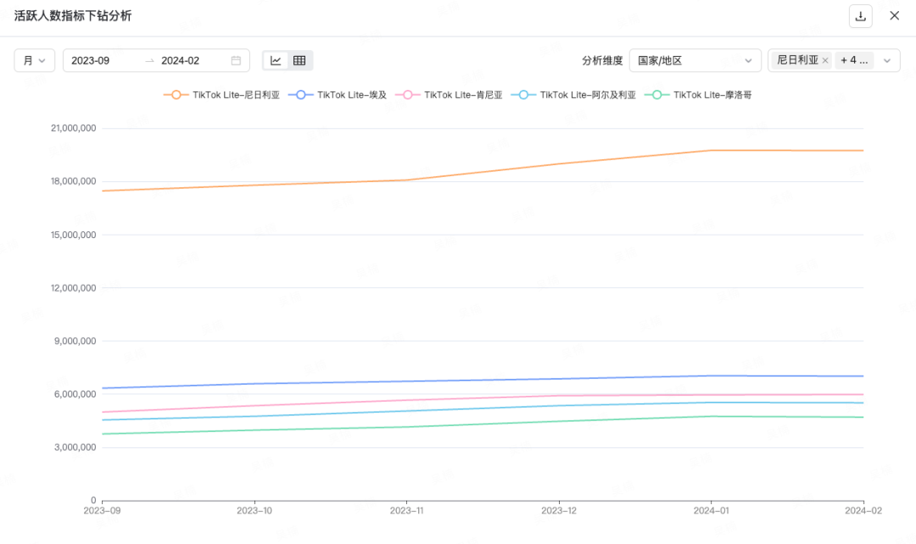Toggle the TikTok Lite-尼日利亚 legend series

(221, 95)
